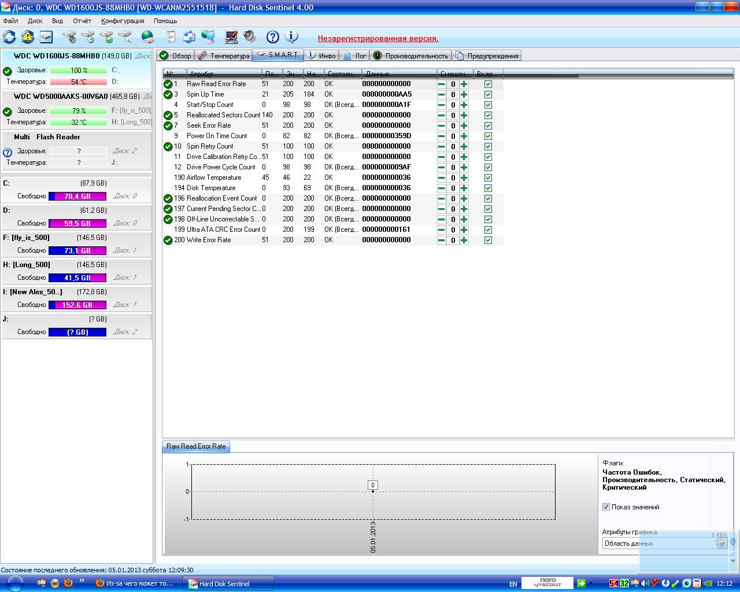Click the refresh-with-warning alert toolbar icon

click(28, 37)
